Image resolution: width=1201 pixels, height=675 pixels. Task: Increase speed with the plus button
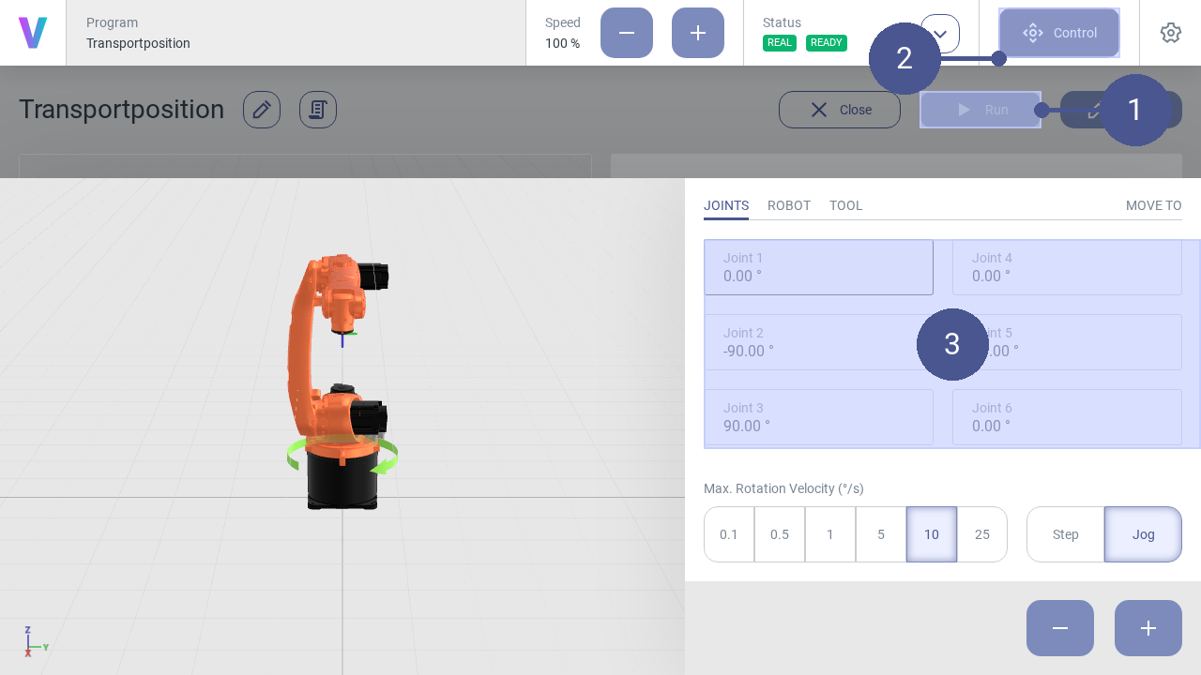point(698,33)
